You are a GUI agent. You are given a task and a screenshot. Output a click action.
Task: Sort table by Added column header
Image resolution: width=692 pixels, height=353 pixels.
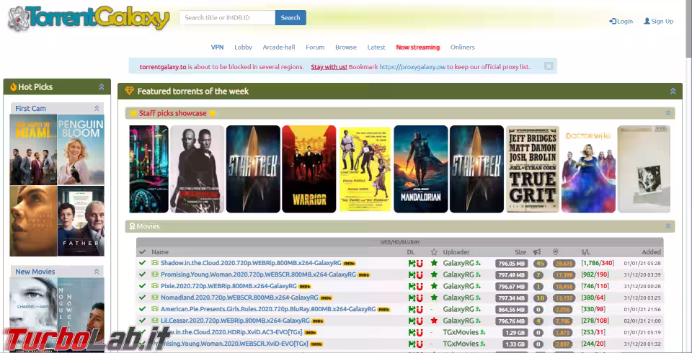click(x=651, y=252)
